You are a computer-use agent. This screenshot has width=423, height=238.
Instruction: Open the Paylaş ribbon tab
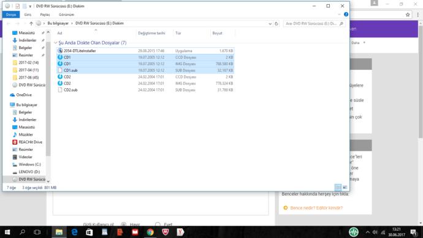[x=45, y=15]
